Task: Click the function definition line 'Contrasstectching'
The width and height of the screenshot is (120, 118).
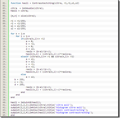Action: 45,3
